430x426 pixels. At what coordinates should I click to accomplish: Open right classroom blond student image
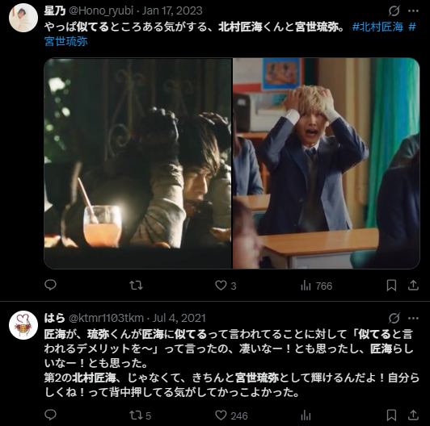click(x=327, y=163)
